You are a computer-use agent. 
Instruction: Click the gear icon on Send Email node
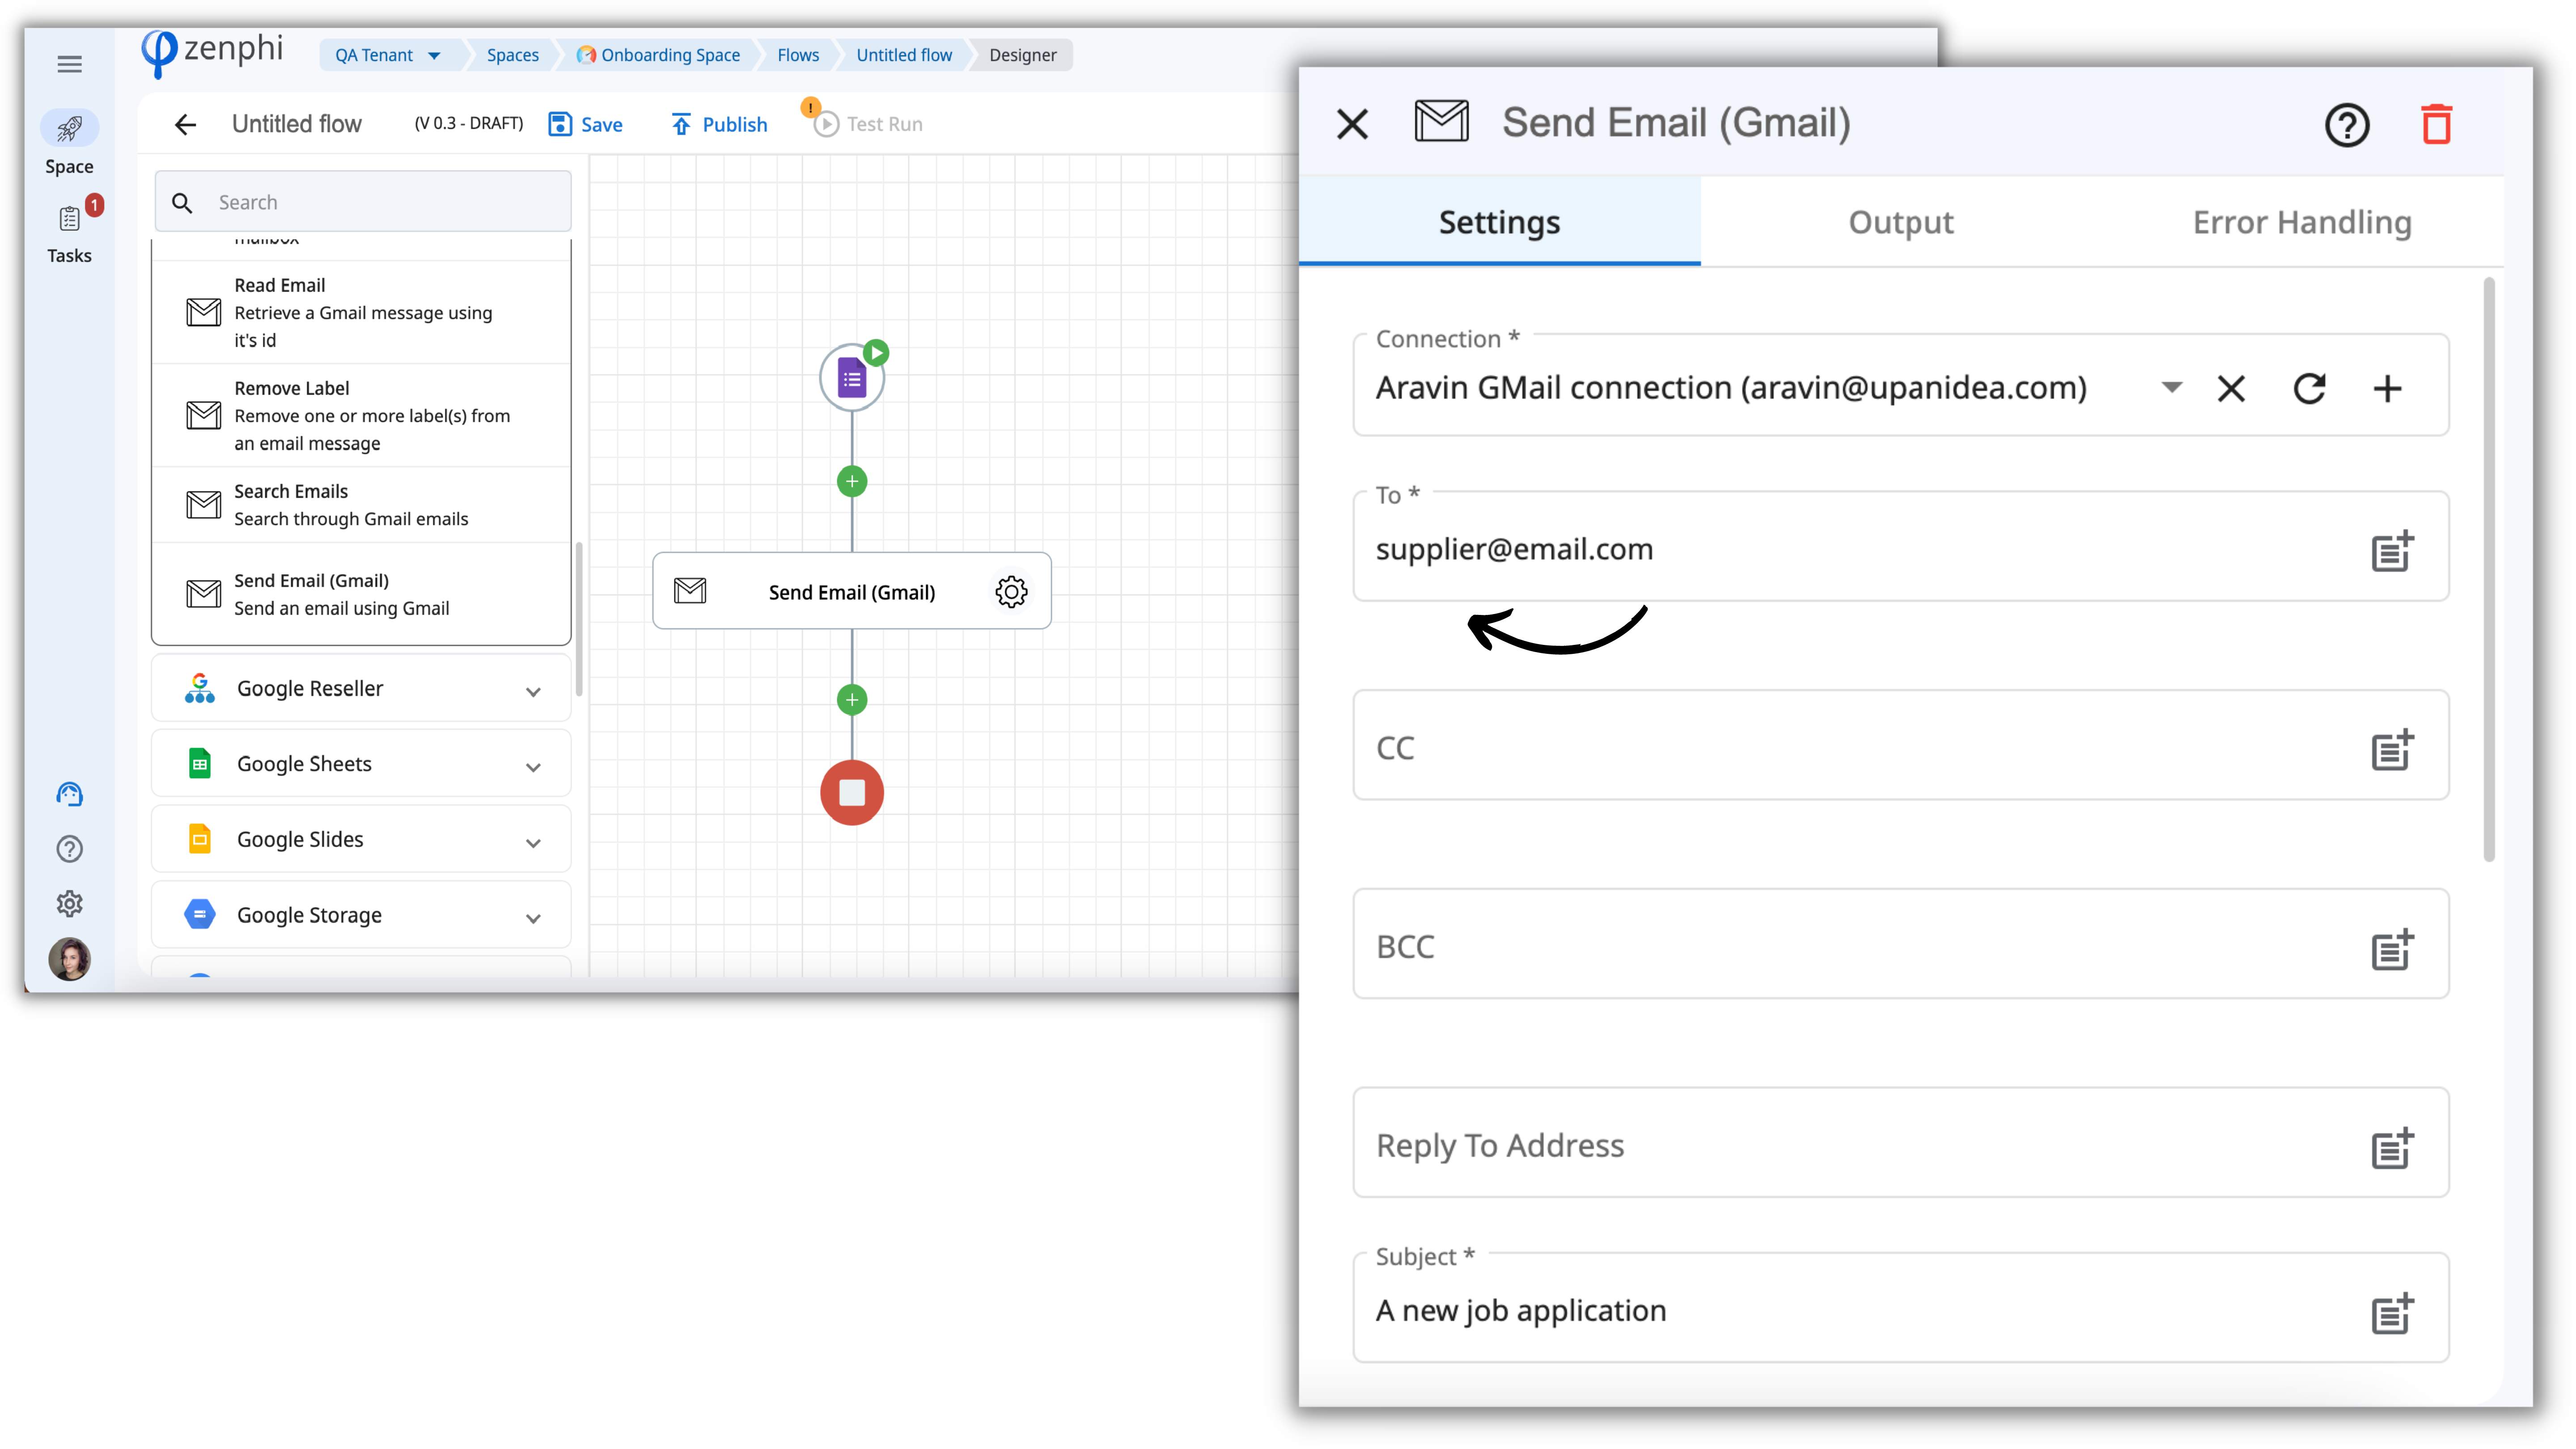tap(1011, 592)
